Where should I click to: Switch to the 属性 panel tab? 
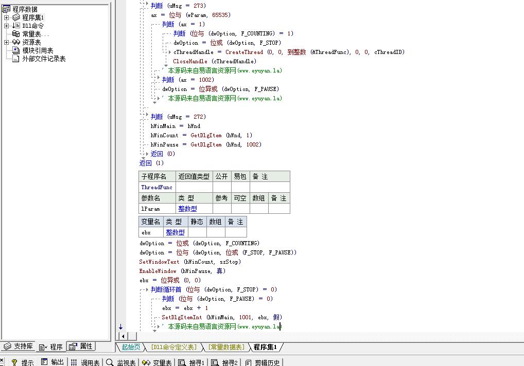[x=81, y=346]
